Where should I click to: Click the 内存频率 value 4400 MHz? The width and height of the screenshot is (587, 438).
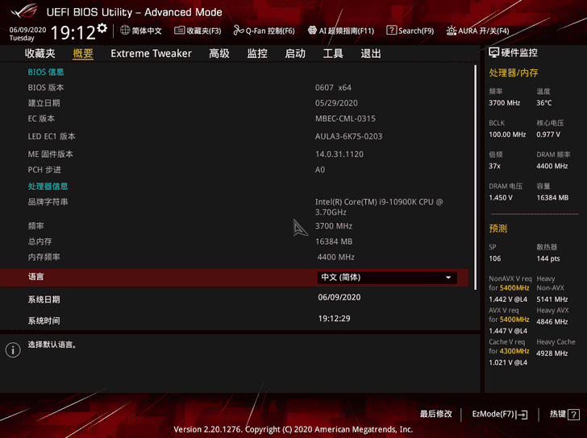(x=335, y=257)
